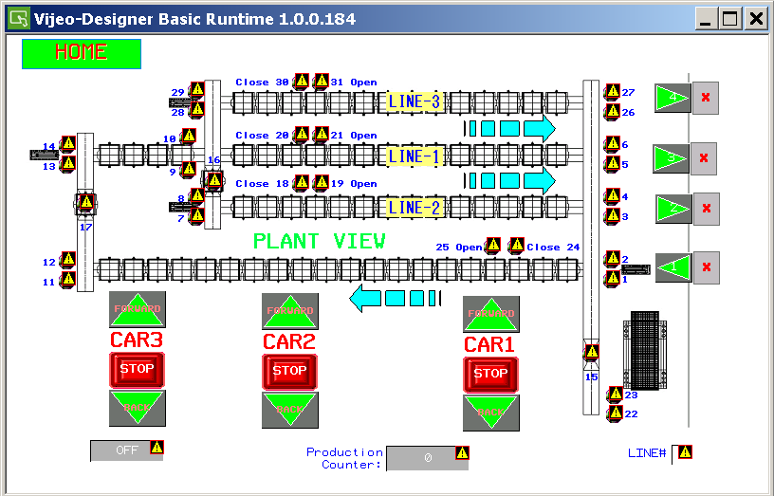The height and width of the screenshot is (496, 774).
Task: Go to the HOME screen button
Action: [82, 54]
